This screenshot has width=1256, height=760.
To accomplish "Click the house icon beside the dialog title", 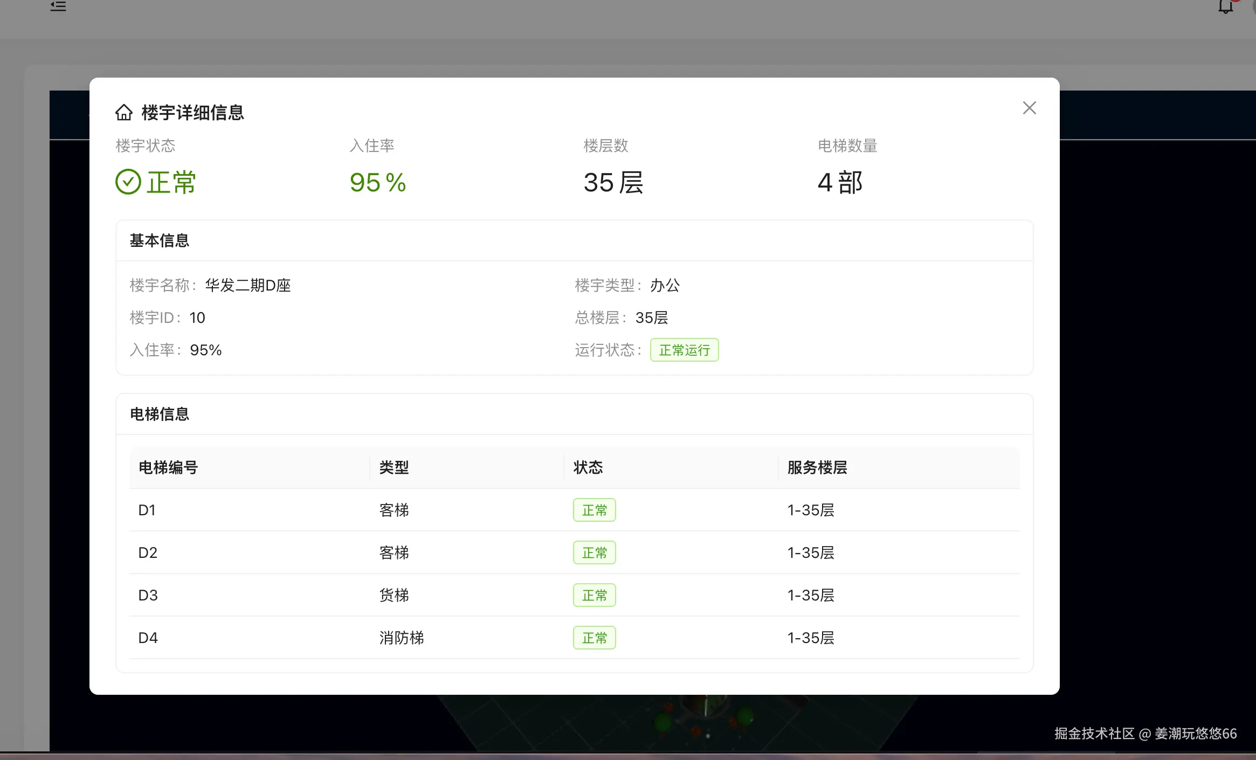I will pos(124,113).
